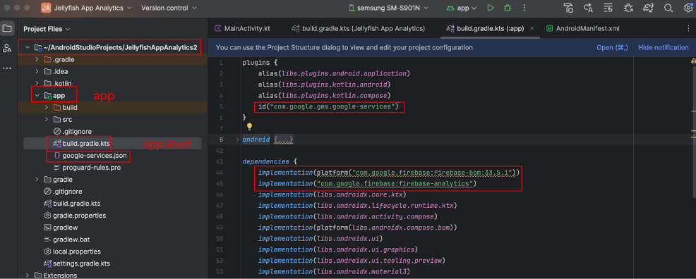The width and height of the screenshot is (696, 279).
Task: Click line number 44 in the gutter
Action: coord(220,172)
